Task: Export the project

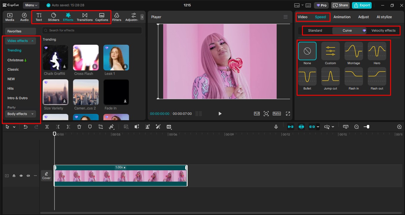Action: [x=362, y=5]
